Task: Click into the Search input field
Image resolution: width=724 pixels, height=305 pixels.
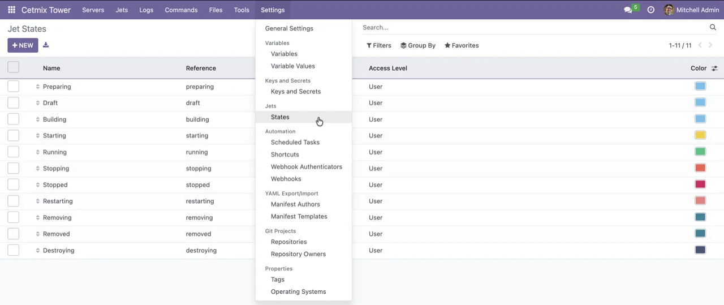Action: 532,27
